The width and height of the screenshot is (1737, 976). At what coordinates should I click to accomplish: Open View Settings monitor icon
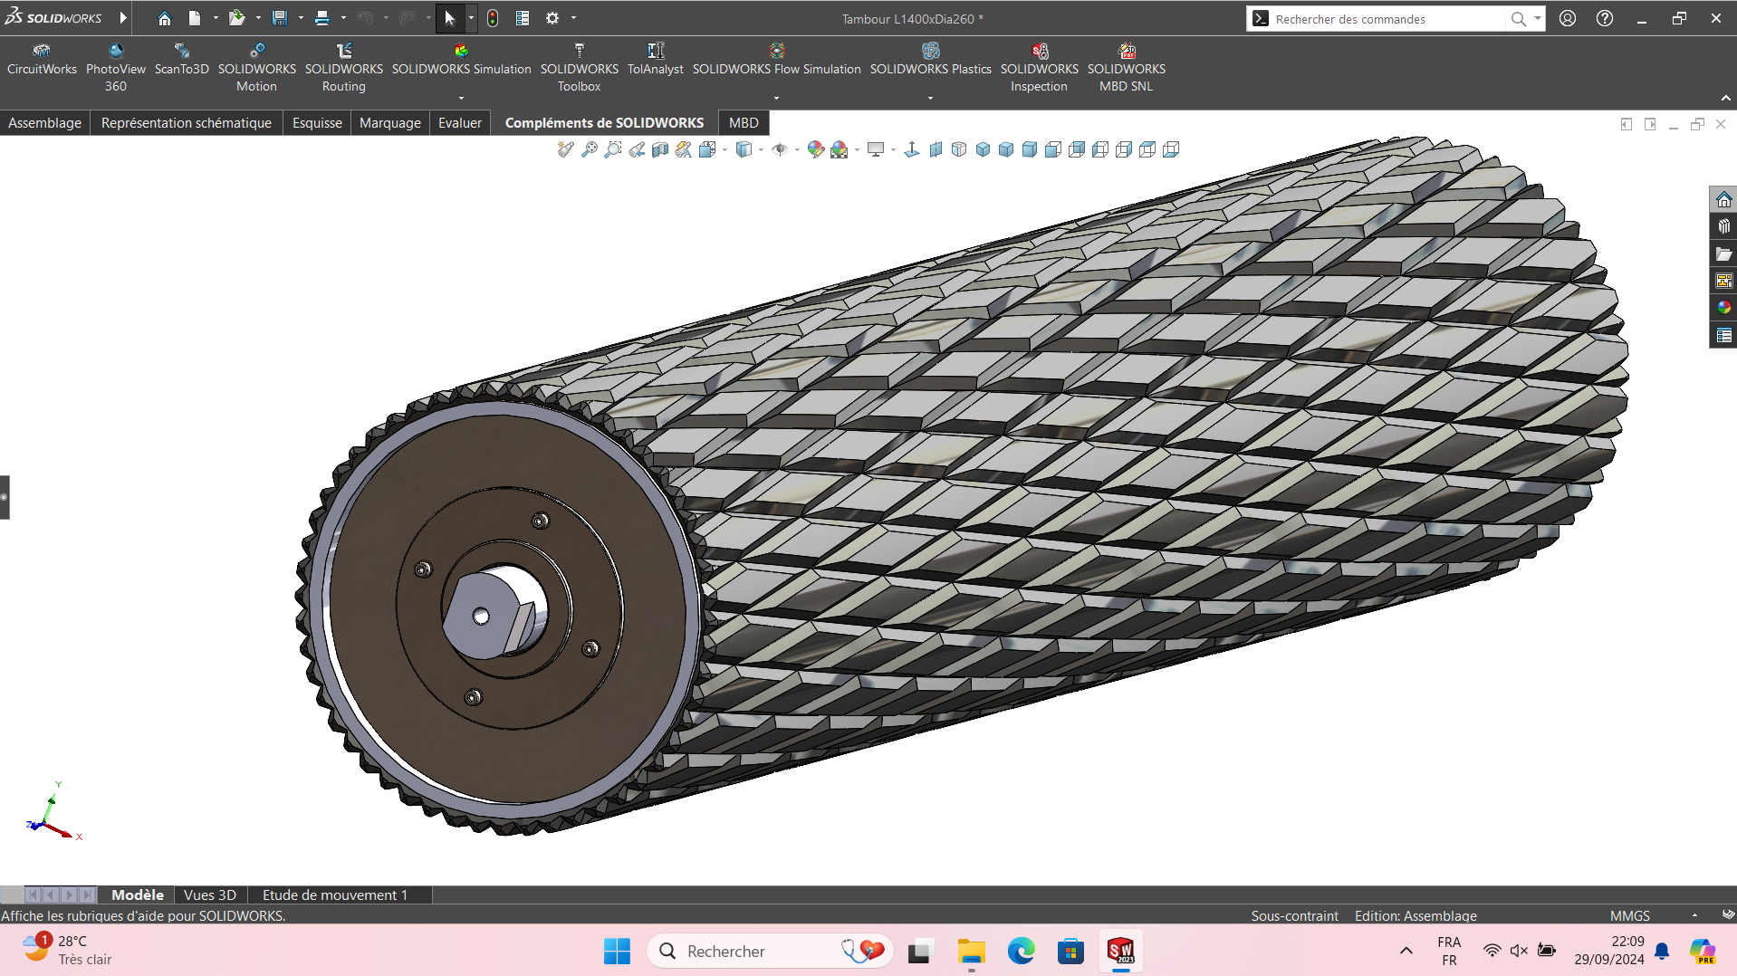click(876, 149)
